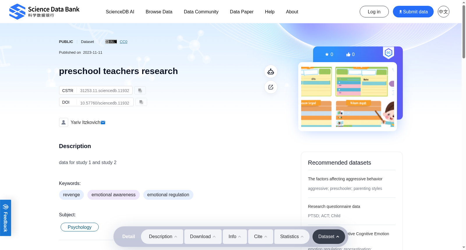Click the ScienceDB shield badge
The height and width of the screenshot is (250, 466).
coord(389,53)
